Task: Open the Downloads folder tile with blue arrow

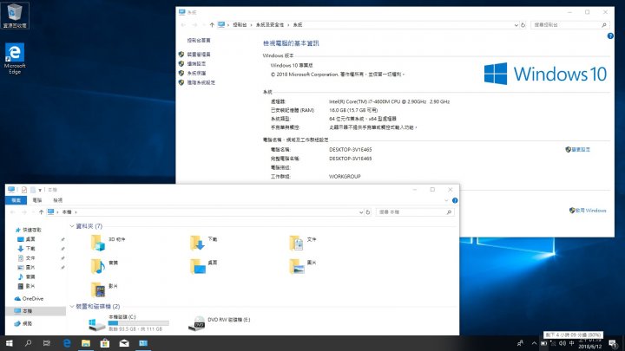Action: [x=203, y=243]
